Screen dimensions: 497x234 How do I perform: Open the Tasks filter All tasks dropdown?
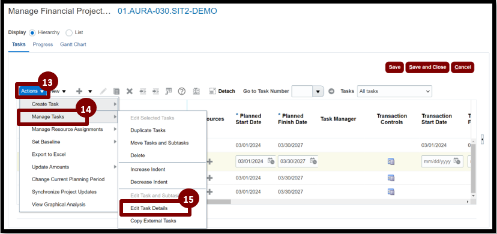(x=394, y=91)
